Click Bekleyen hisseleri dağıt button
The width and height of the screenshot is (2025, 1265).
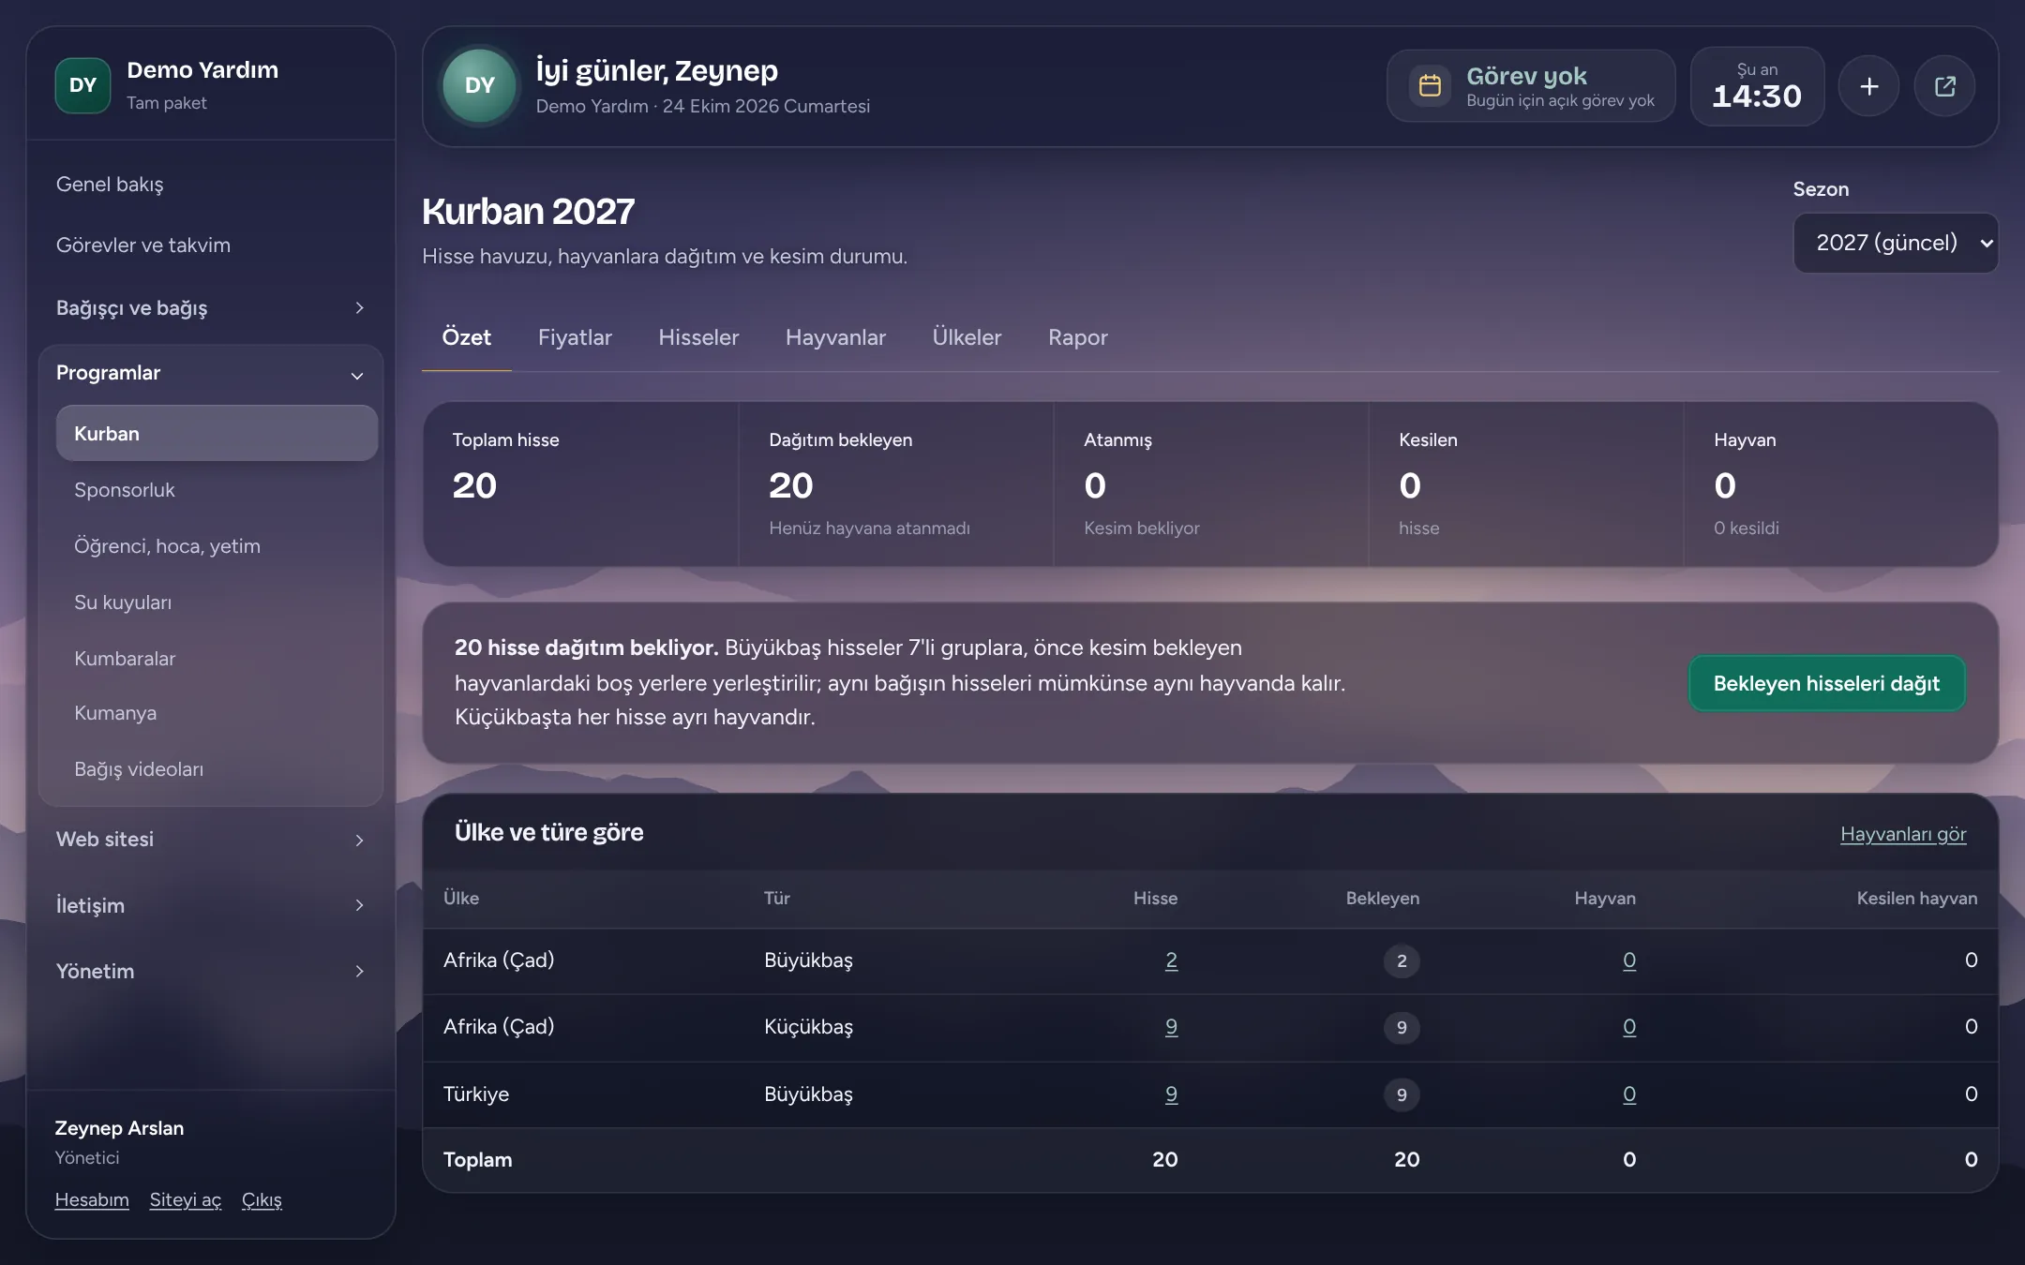pyautogui.click(x=1826, y=683)
